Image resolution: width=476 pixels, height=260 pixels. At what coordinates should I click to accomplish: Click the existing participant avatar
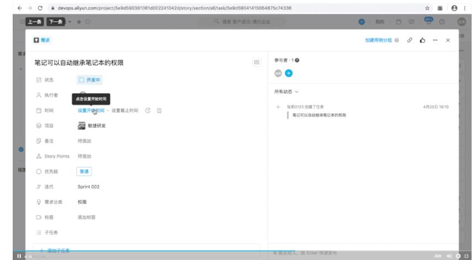pyautogui.click(x=278, y=73)
